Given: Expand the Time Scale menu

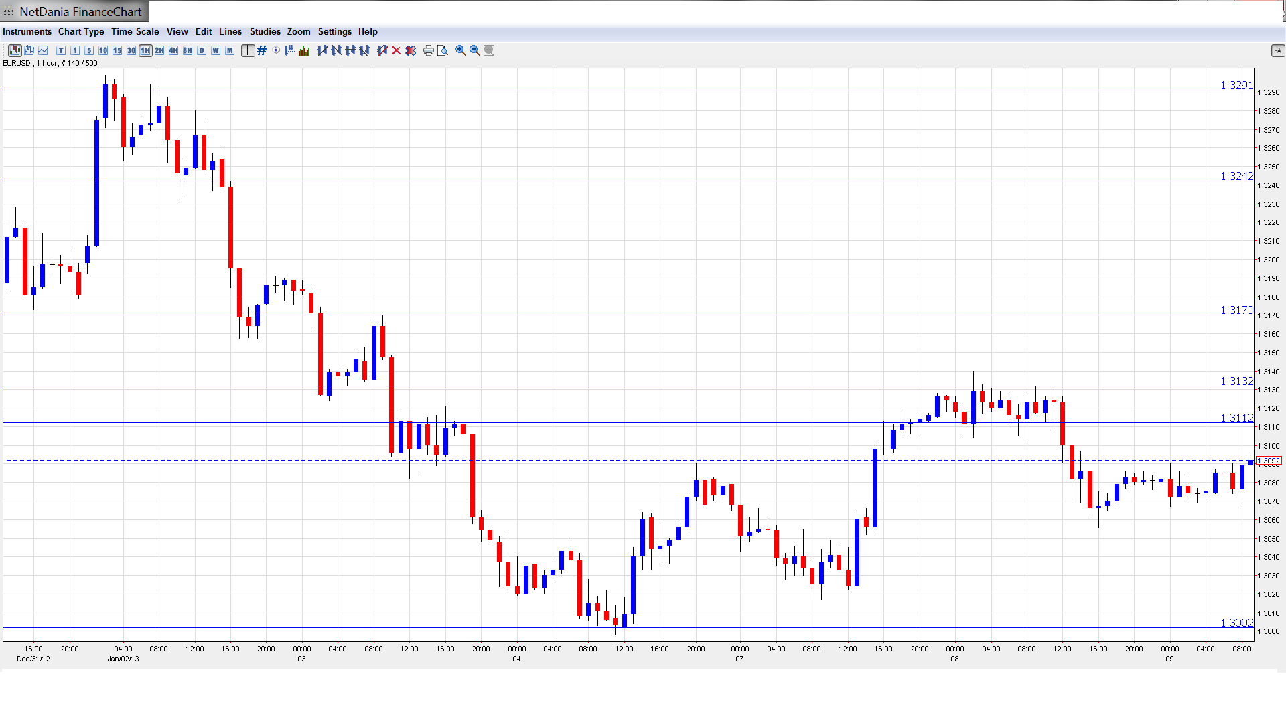Looking at the screenshot, I should (135, 31).
